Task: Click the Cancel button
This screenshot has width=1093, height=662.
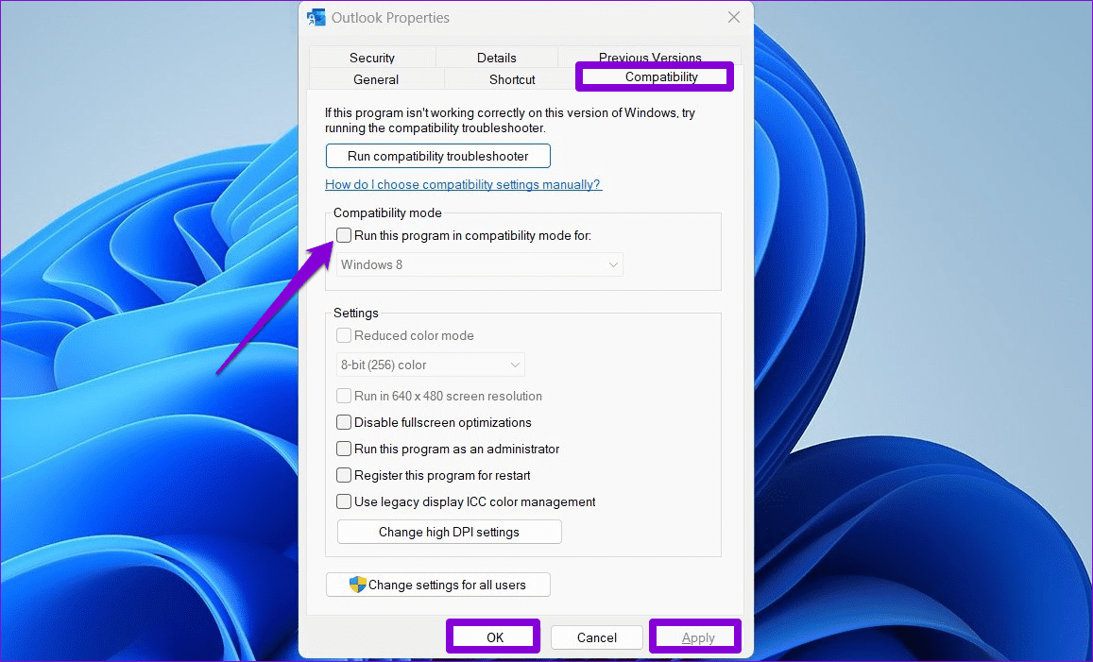Action: pos(597,637)
